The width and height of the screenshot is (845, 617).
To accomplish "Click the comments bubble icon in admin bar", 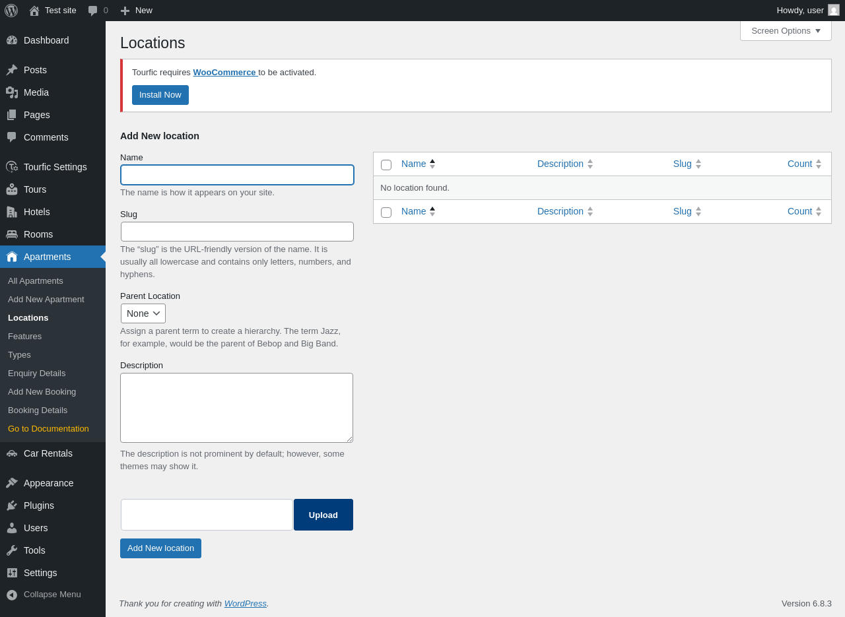I will point(93,11).
